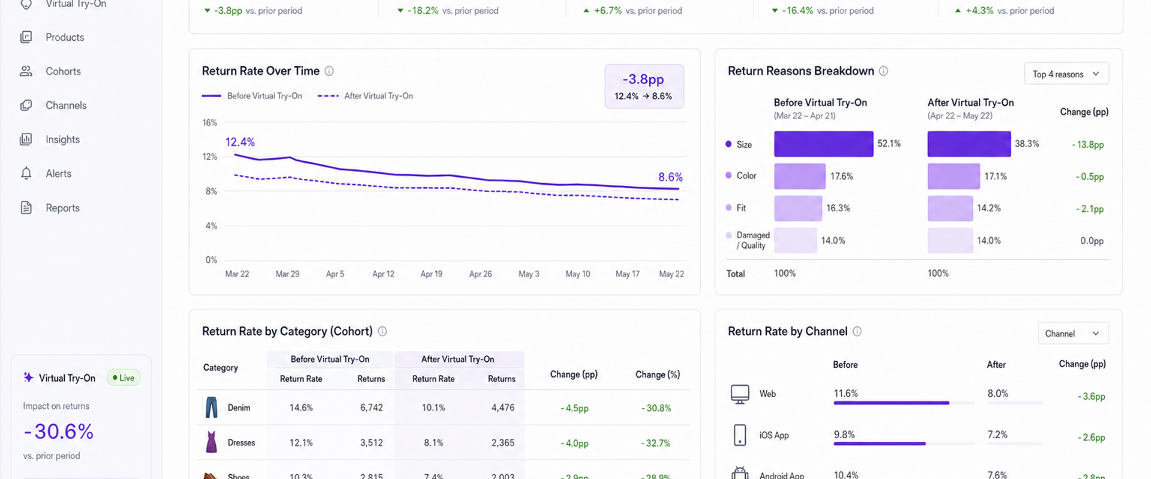
Task: Click the Denim jeans icon
Action: pyautogui.click(x=212, y=407)
